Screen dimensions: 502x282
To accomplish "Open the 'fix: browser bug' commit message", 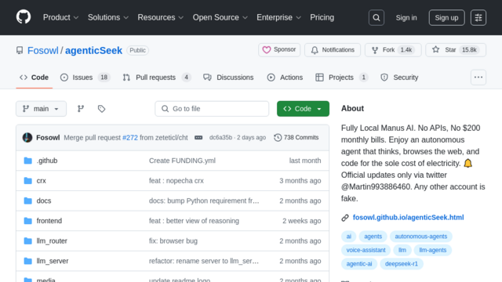I will tap(173, 241).
